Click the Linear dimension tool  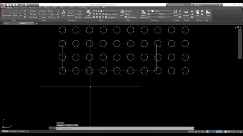point(79,11)
